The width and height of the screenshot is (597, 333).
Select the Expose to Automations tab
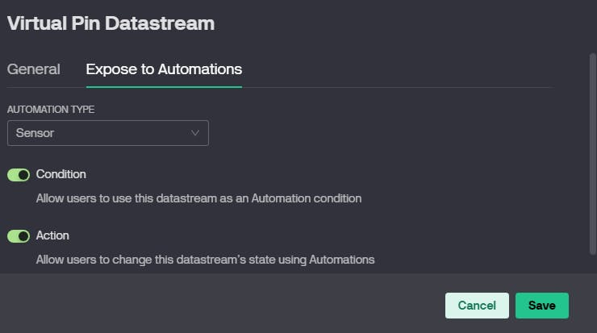click(x=164, y=69)
